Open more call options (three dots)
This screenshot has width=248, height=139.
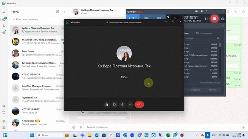[x=130, y=105]
